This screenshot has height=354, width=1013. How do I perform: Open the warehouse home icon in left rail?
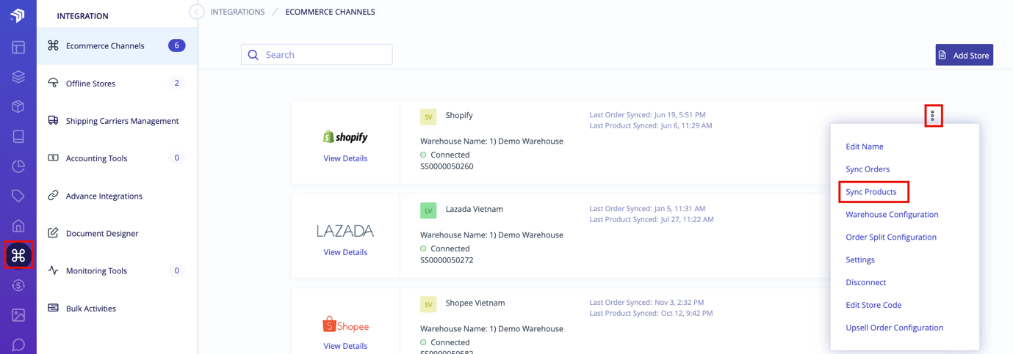point(18,226)
